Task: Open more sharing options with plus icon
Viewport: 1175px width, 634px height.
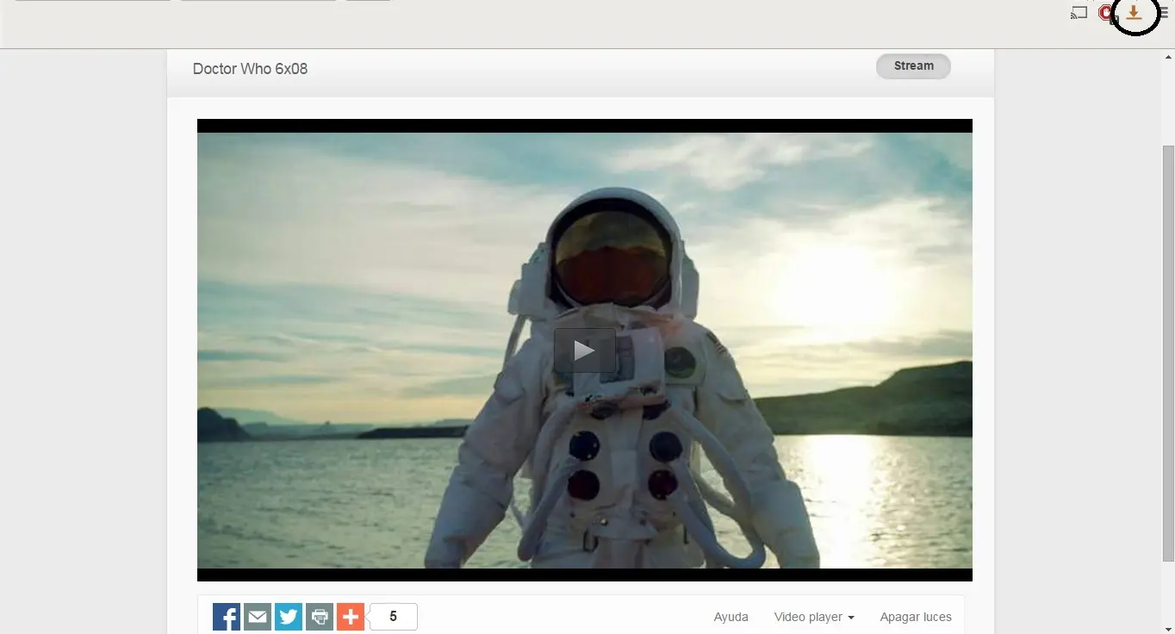Action: click(x=351, y=617)
